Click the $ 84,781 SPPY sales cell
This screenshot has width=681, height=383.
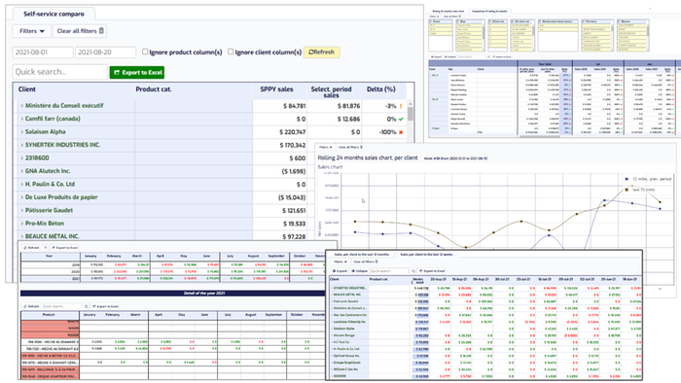(294, 106)
